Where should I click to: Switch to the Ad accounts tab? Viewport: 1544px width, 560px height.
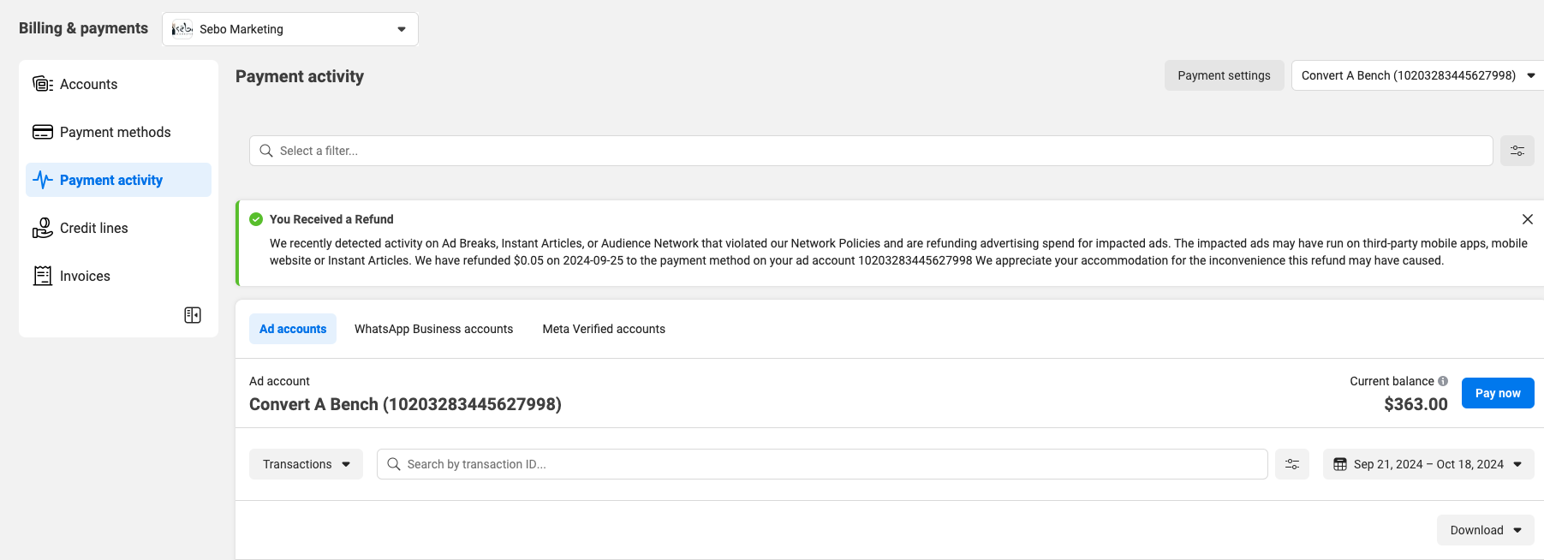(293, 329)
